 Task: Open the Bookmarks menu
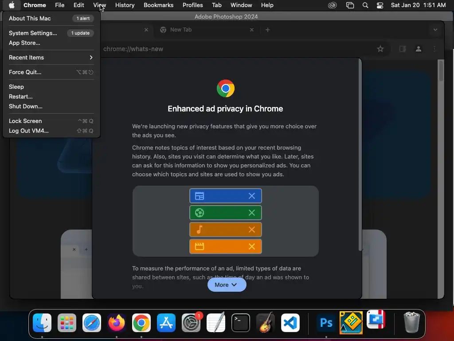click(x=158, y=5)
